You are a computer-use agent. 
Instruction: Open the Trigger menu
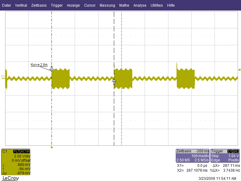click(57, 5)
